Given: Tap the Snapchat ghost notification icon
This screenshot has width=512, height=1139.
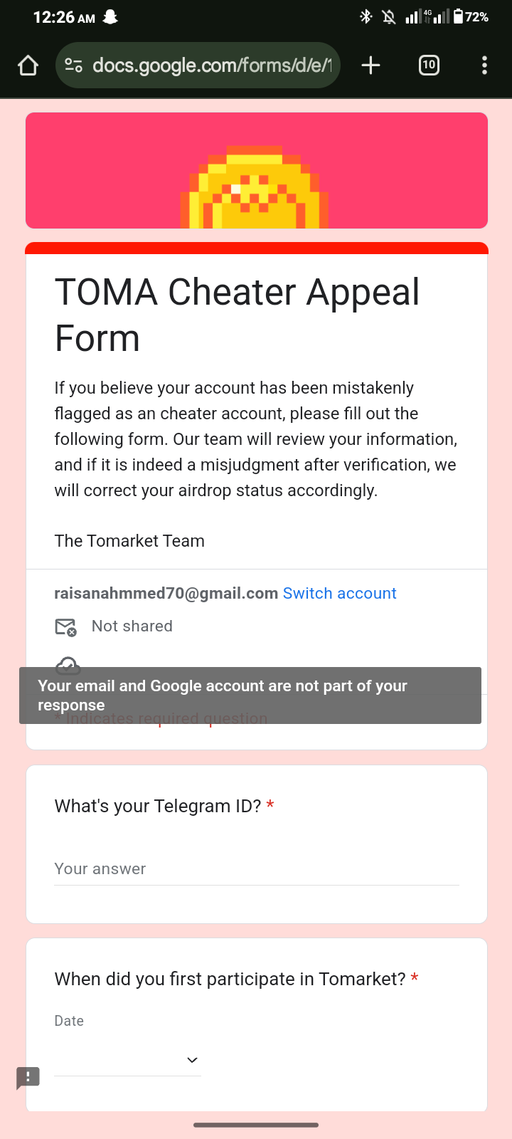Looking at the screenshot, I should tap(110, 16).
